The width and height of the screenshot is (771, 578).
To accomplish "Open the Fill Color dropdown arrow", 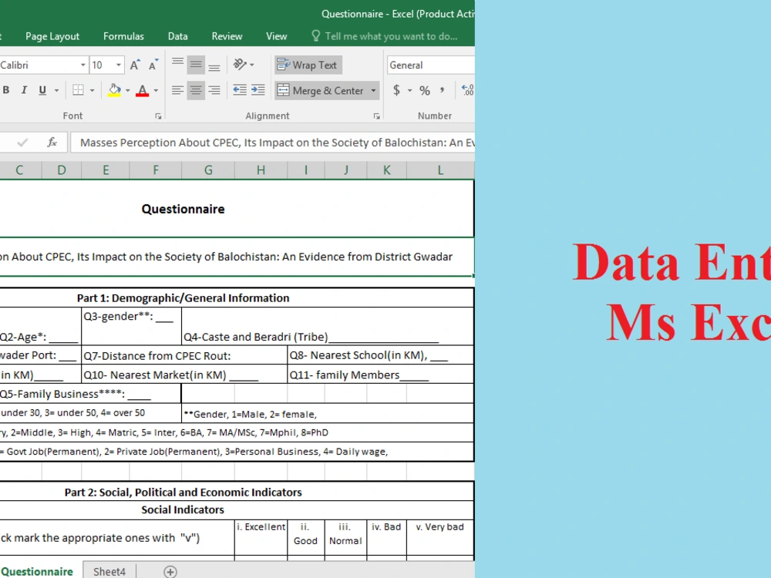I will pyautogui.click(x=128, y=90).
